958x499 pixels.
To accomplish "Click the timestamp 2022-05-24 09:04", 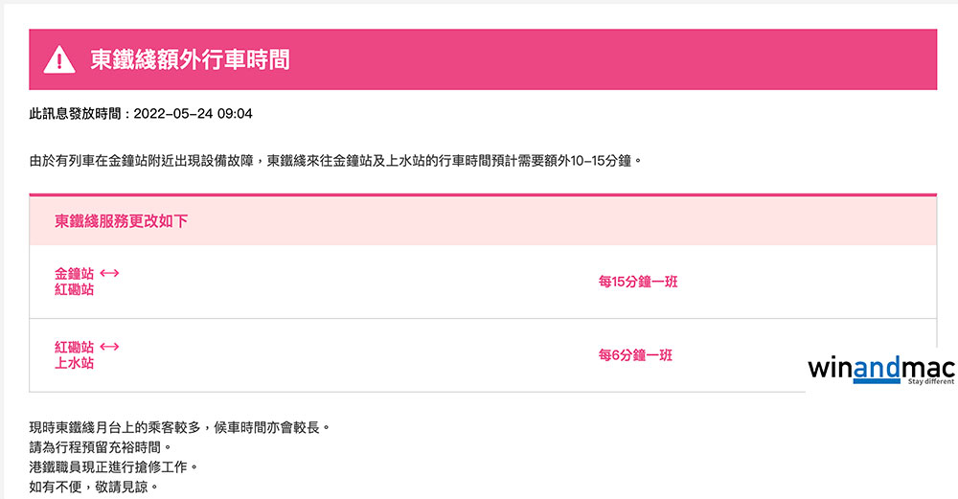I will tap(193, 114).
